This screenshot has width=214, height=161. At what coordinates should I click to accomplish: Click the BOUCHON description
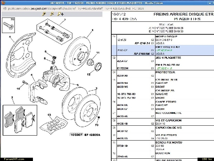pyautogui.click(x=163, y=153)
